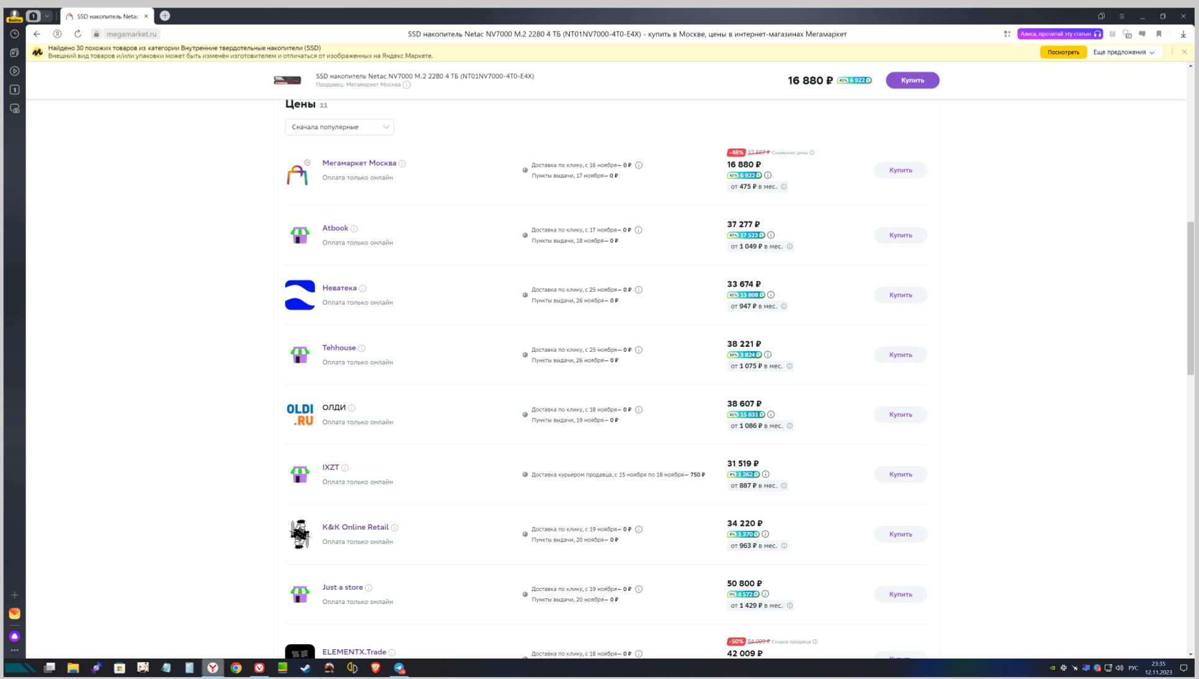Open the page reviews speech bubble icon
The width and height of the screenshot is (1199, 679).
(x=1142, y=34)
